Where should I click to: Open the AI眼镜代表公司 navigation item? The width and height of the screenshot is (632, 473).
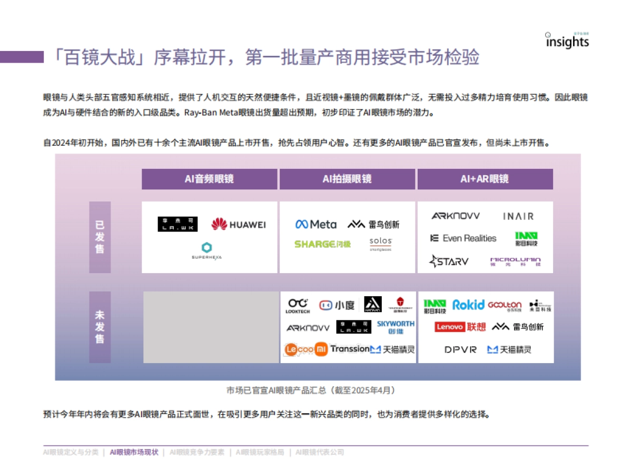click(319, 451)
